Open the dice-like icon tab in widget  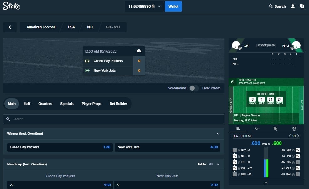275,129
